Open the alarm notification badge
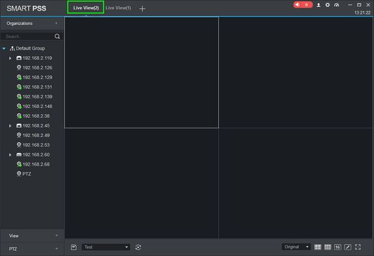The height and width of the screenshot is (256, 374). click(x=303, y=5)
